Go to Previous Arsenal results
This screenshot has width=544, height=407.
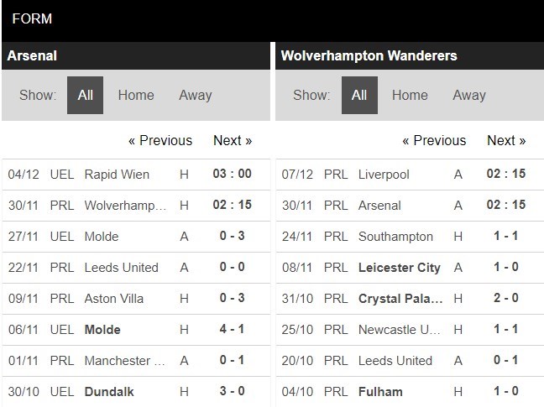click(x=160, y=140)
